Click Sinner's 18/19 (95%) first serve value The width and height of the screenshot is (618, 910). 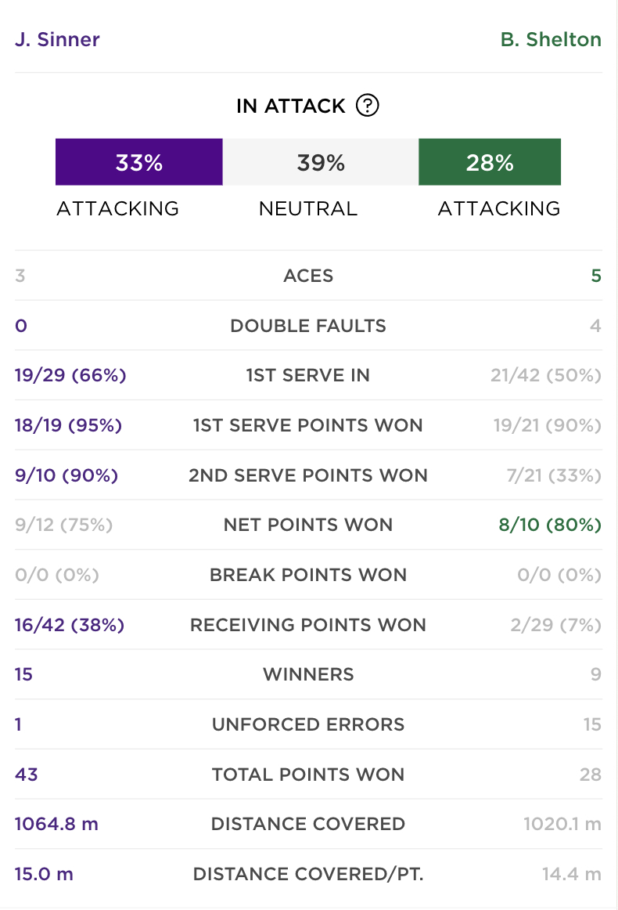[68, 425]
